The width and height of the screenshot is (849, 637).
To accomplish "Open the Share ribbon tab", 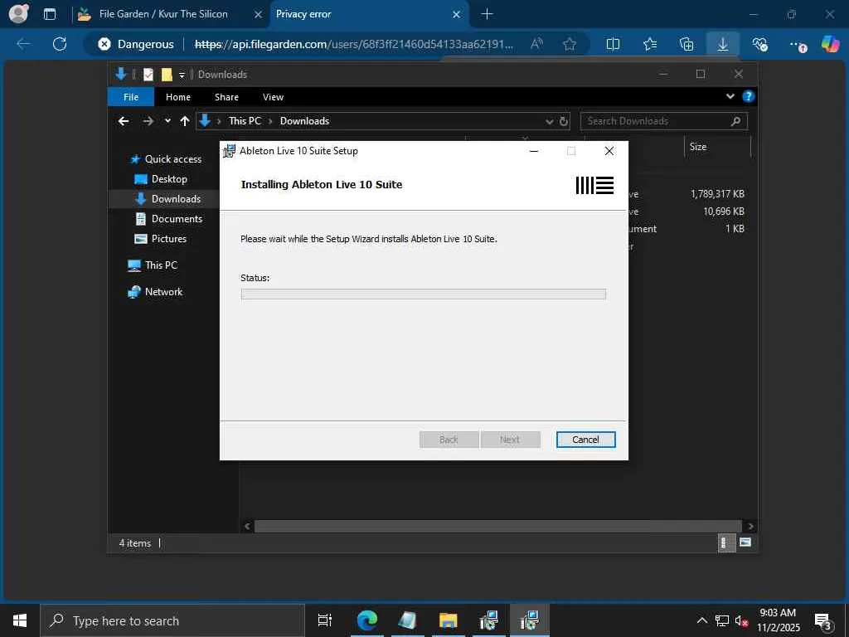I will [x=226, y=97].
